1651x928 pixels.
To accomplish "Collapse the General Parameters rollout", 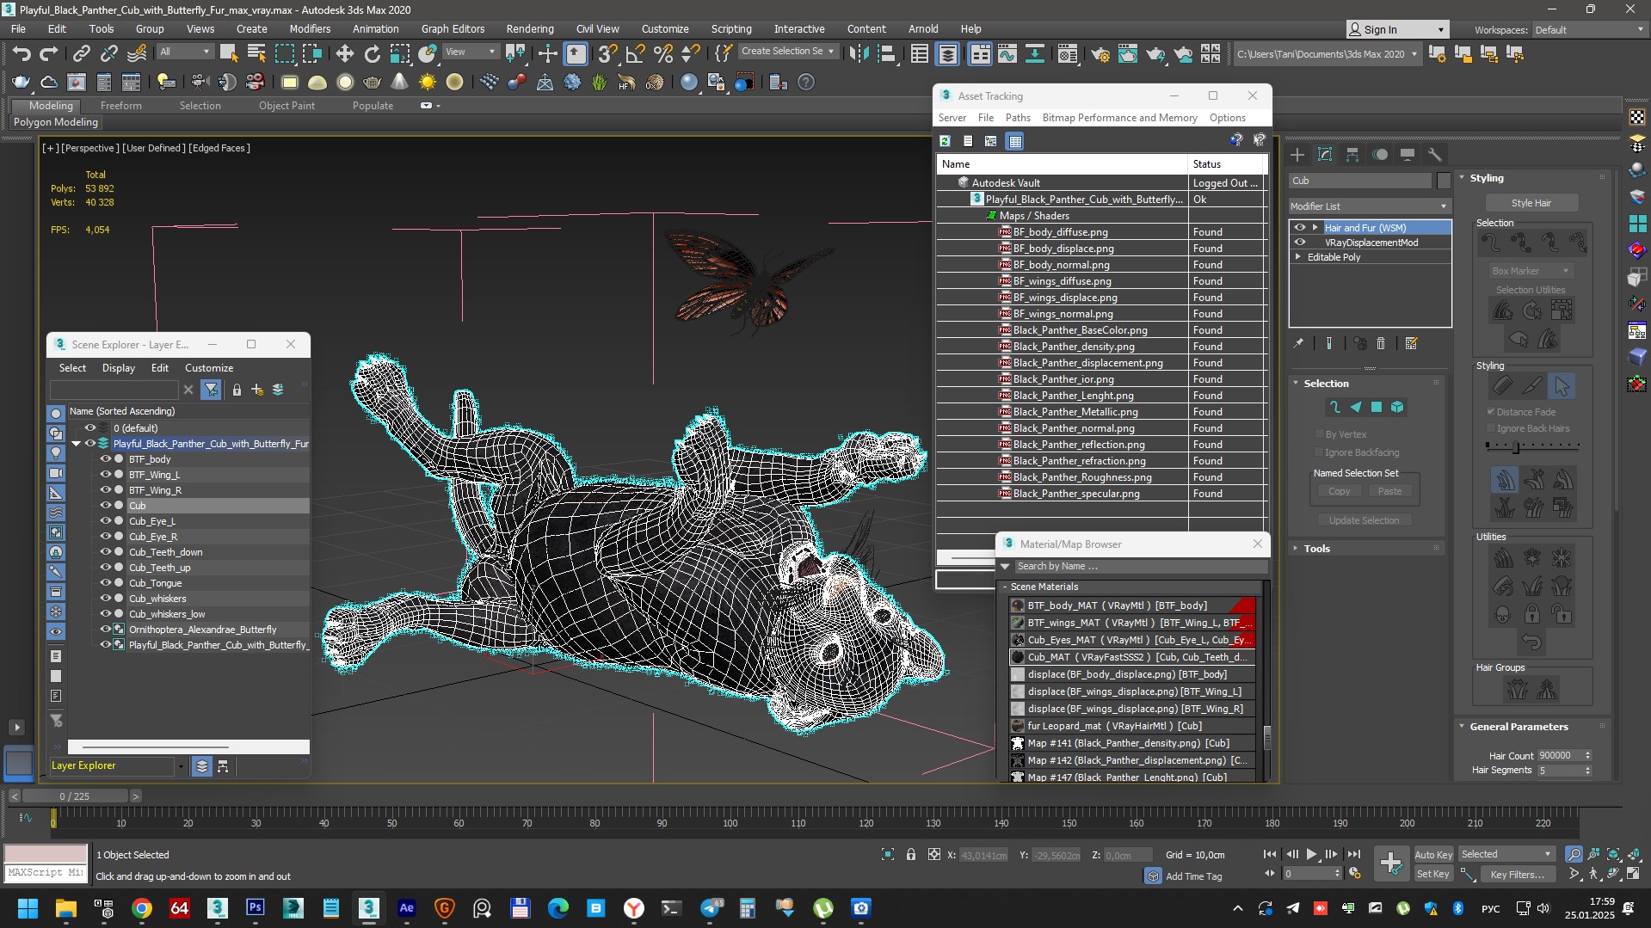I will (1519, 727).
